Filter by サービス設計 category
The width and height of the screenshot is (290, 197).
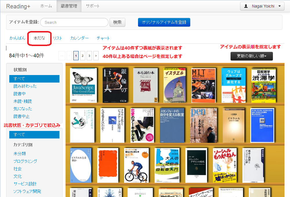pos(25,184)
